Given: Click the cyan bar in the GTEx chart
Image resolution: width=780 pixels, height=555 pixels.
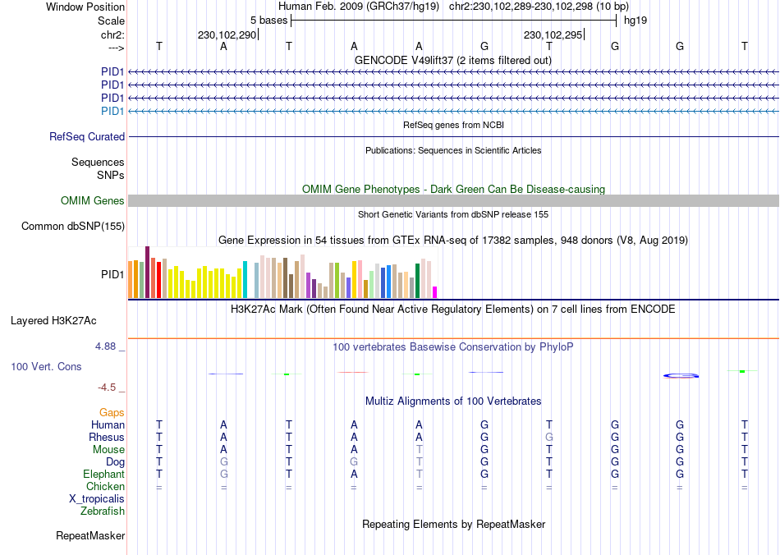Looking at the screenshot, I should (245, 279).
